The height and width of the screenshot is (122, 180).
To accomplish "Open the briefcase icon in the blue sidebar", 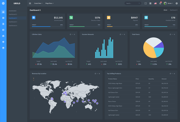I will click(3, 36).
